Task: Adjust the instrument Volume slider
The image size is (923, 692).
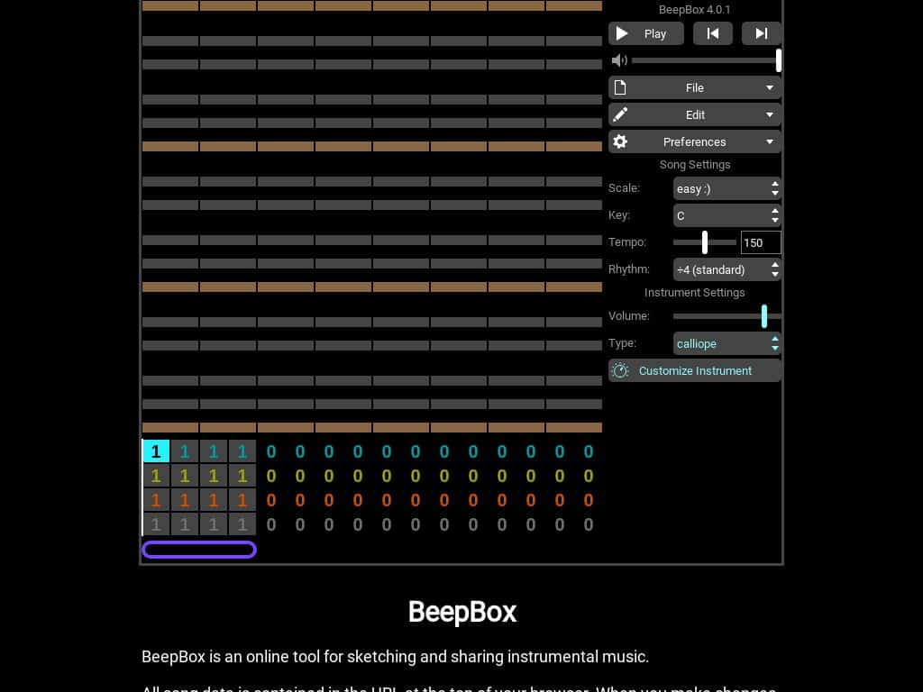Action: (727, 316)
